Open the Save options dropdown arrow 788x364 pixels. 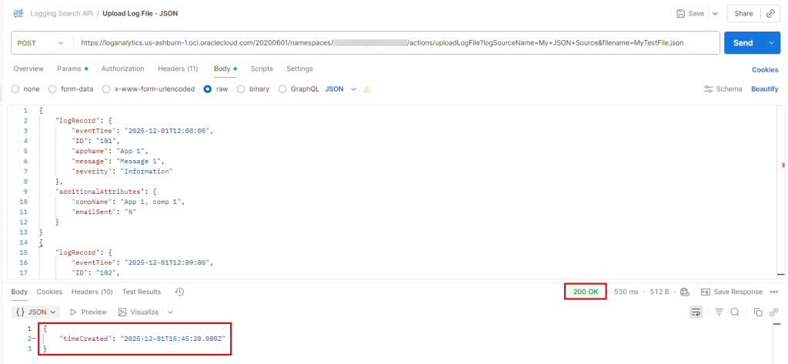[x=716, y=14]
